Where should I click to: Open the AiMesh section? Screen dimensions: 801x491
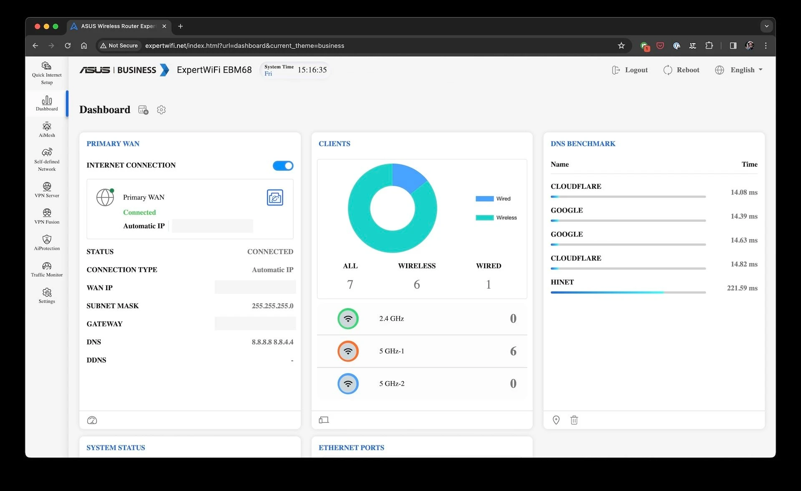pos(47,130)
